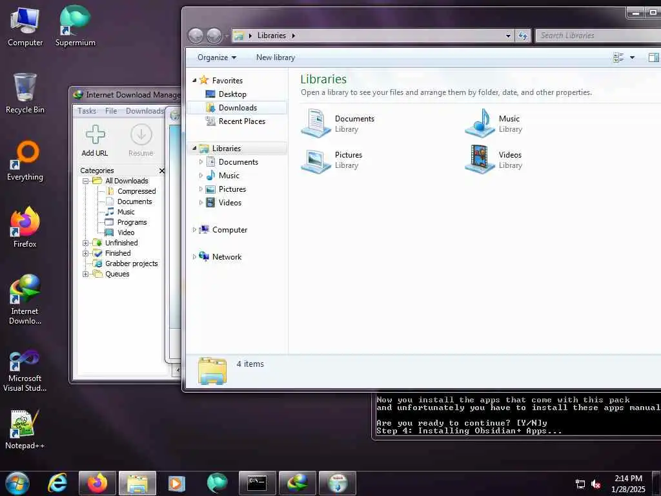
Task: Open the Supermium desktop shortcut
Action: click(x=75, y=26)
